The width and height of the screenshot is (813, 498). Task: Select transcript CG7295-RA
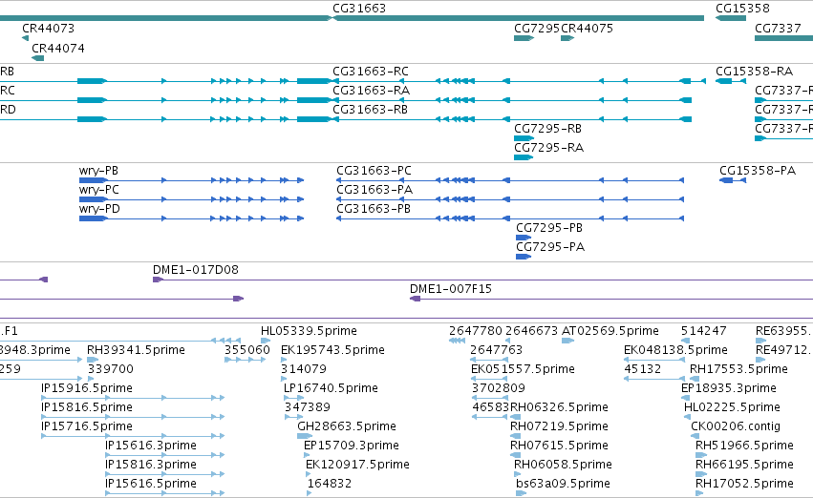pyautogui.click(x=548, y=148)
